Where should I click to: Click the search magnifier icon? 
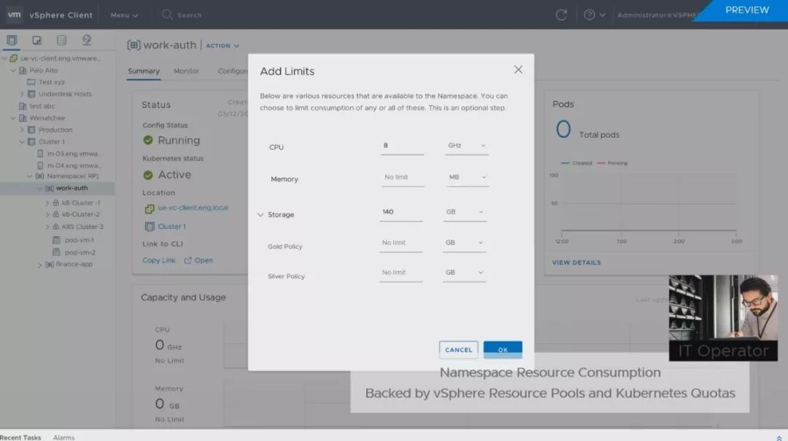coord(167,15)
